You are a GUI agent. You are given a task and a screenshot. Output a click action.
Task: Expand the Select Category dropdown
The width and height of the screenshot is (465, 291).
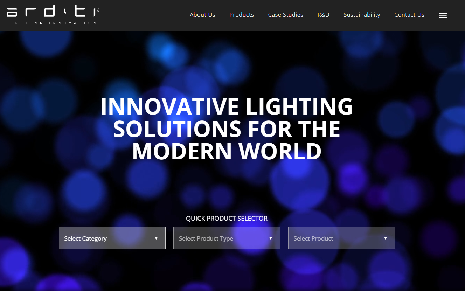pyautogui.click(x=105, y=238)
